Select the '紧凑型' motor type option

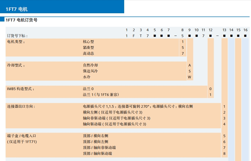click(x=88, y=48)
